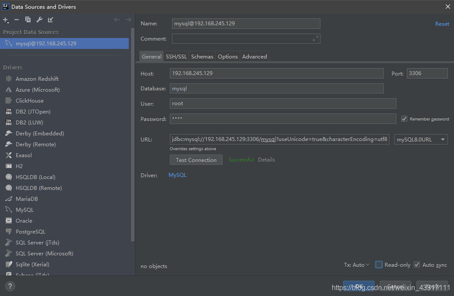Click the ClickHouse driver icon

[9, 100]
